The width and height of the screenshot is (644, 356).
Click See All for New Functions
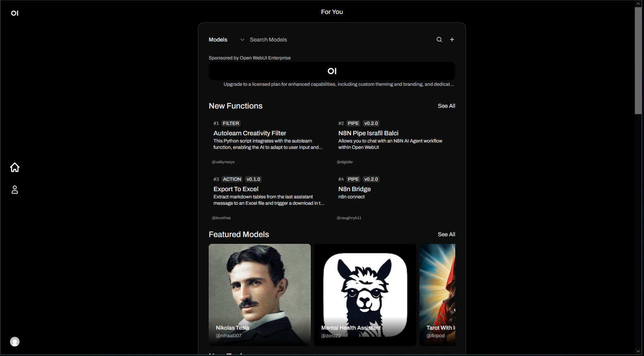(x=446, y=106)
